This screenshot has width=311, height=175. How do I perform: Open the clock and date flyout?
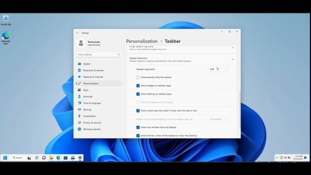tap(297, 157)
